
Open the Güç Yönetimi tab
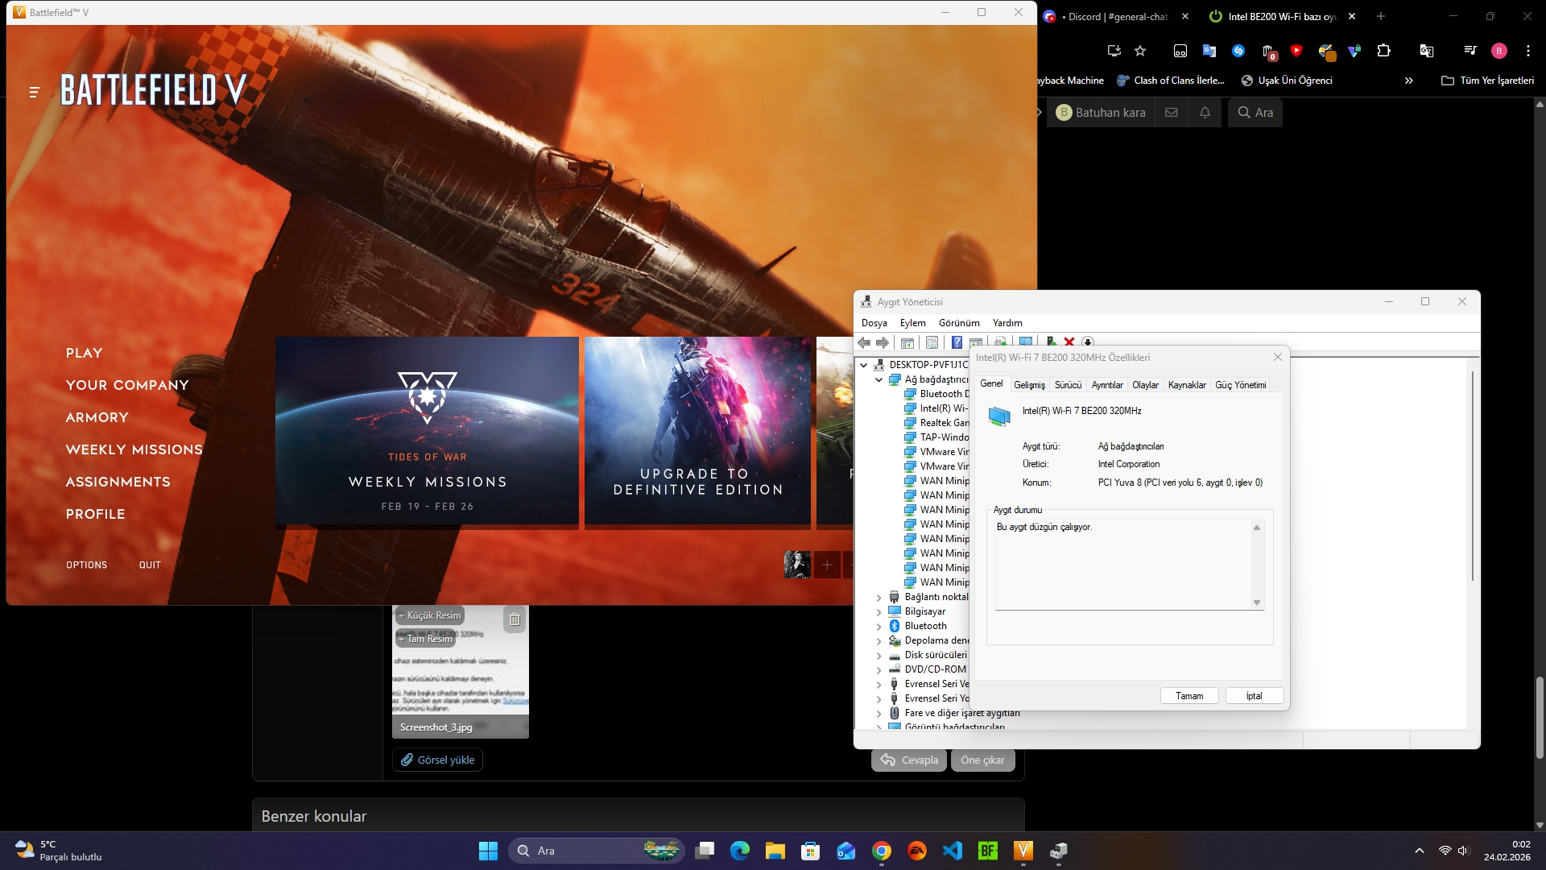click(x=1240, y=385)
